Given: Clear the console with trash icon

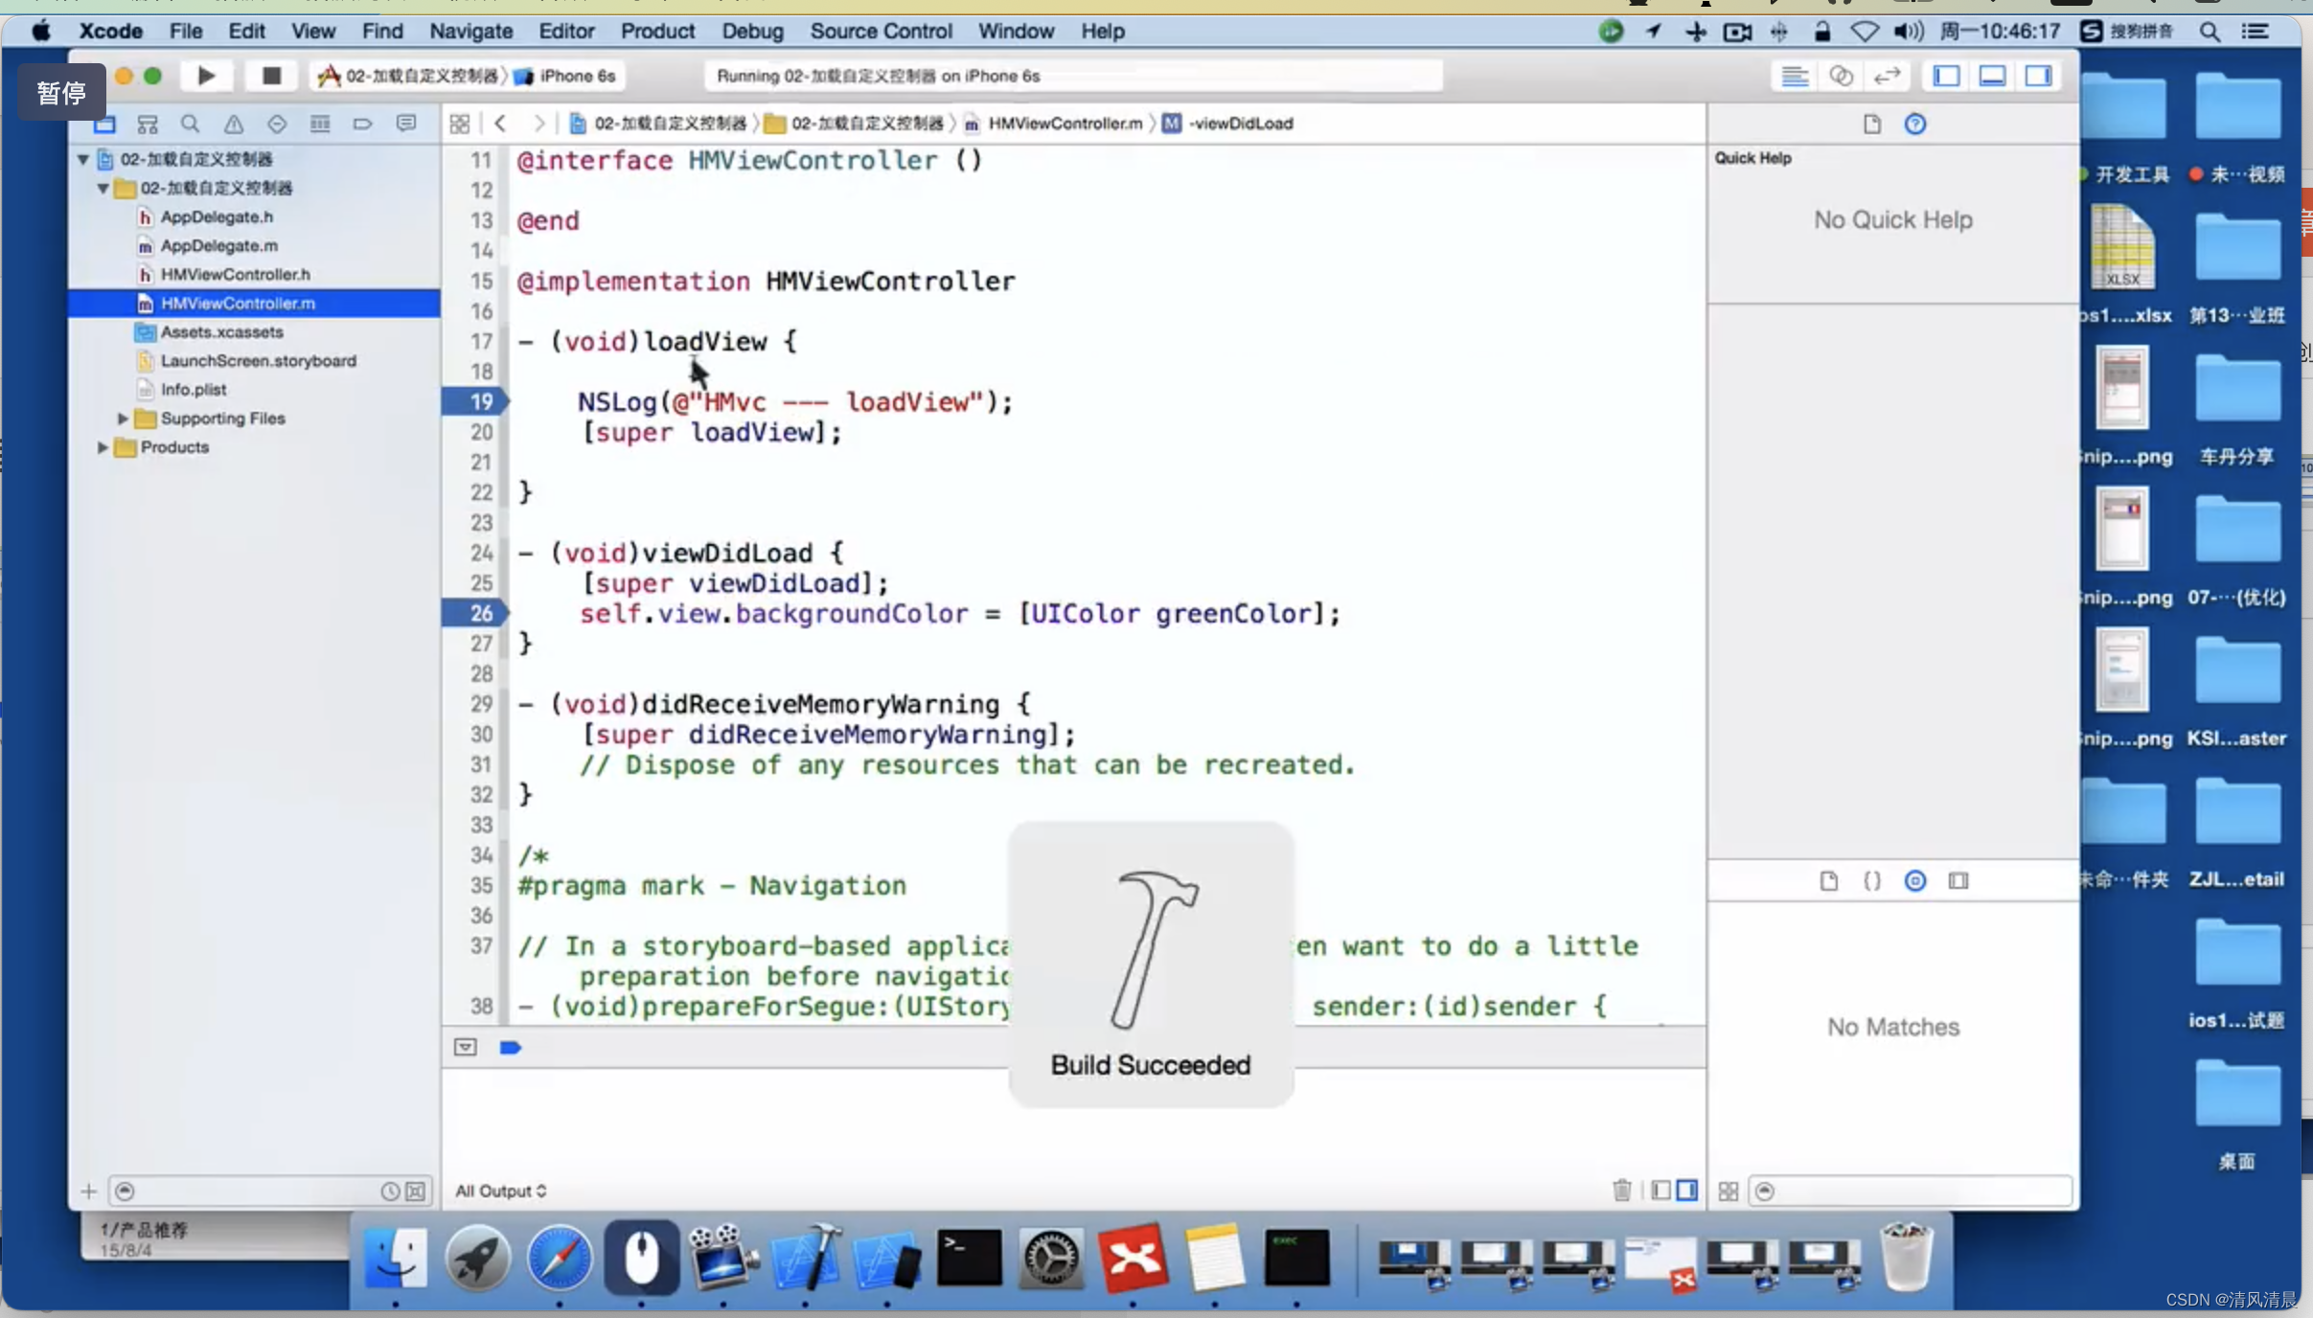Looking at the screenshot, I should (x=1621, y=1190).
